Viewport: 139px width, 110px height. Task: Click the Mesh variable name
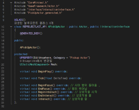pyautogui.click(x=54, y=64)
